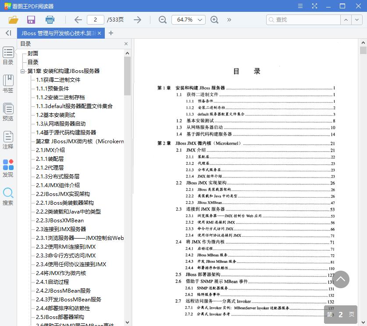Screen dimensions: 367x326
Task: Zoom in with the plus magnifier
Action: coord(214,20)
